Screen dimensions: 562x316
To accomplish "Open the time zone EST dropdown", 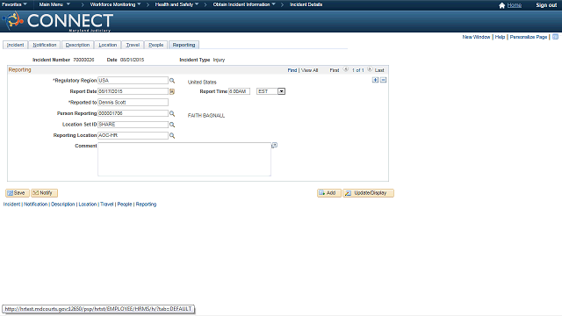I will click(x=281, y=91).
